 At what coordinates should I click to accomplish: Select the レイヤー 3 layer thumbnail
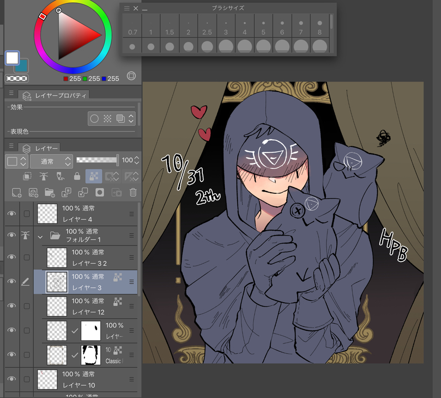click(x=57, y=282)
